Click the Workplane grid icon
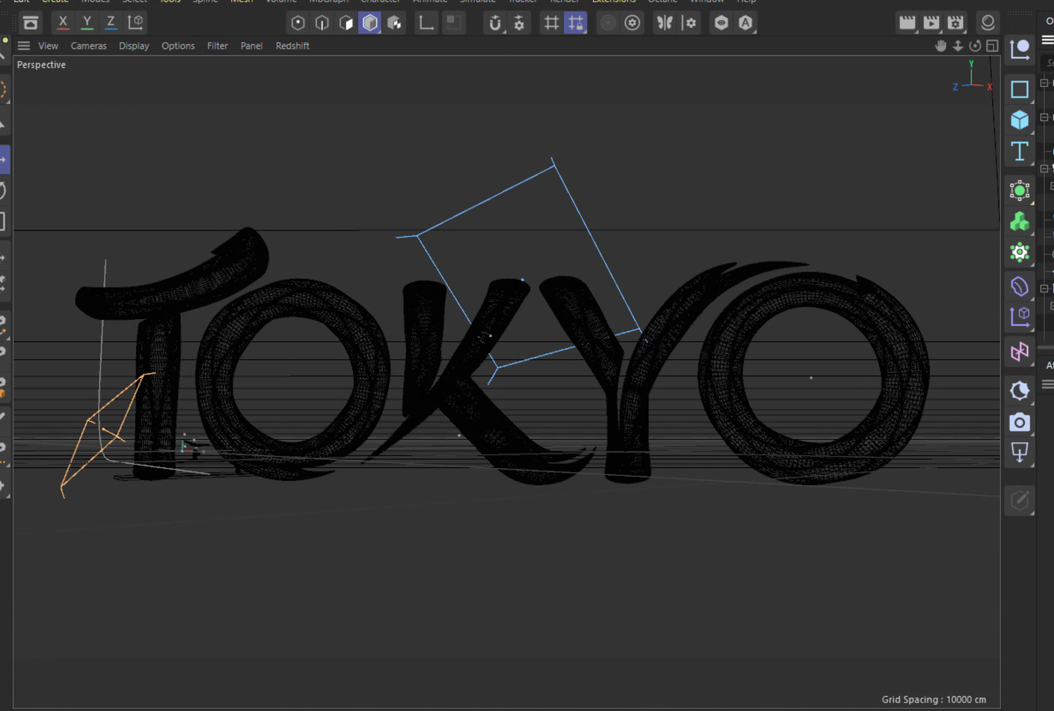The width and height of the screenshot is (1054, 711). click(551, 22)
